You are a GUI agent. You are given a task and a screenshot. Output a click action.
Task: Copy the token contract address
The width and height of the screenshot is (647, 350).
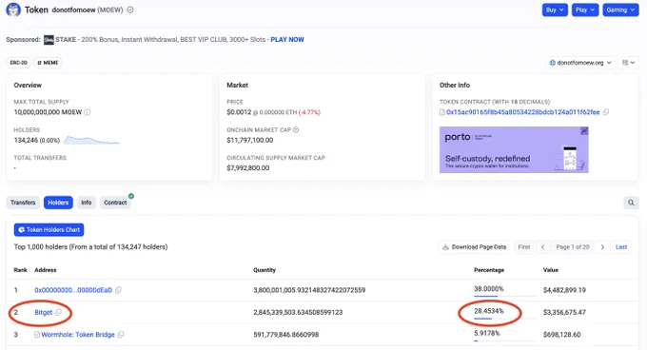coord(606,112)
